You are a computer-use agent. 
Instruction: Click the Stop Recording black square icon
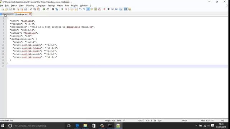point(109,9)
